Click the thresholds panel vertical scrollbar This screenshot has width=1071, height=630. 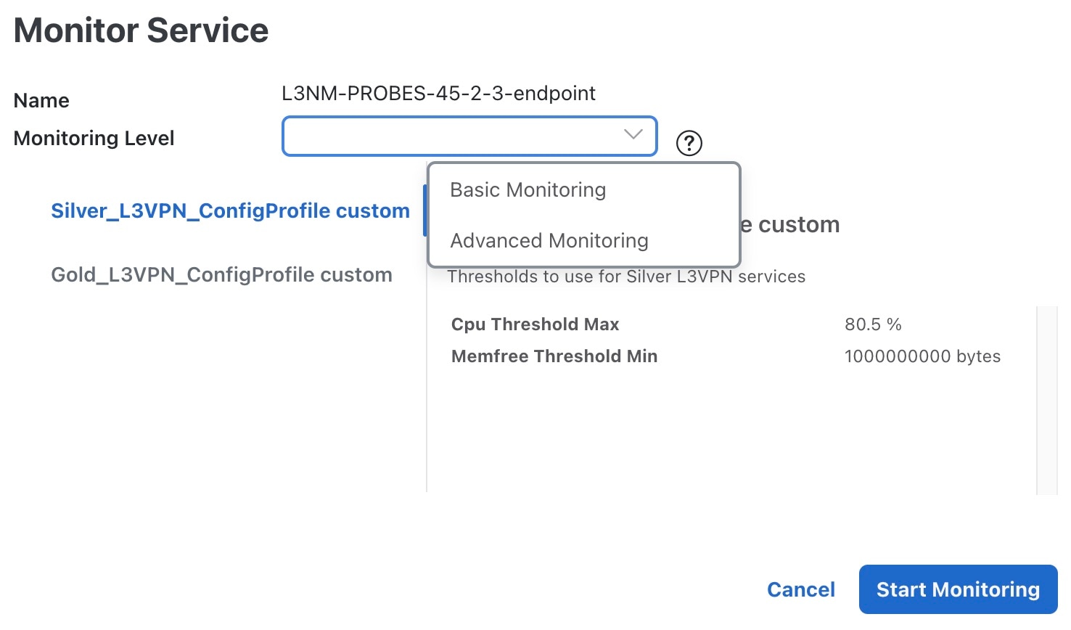click(x=1046, y=399)
